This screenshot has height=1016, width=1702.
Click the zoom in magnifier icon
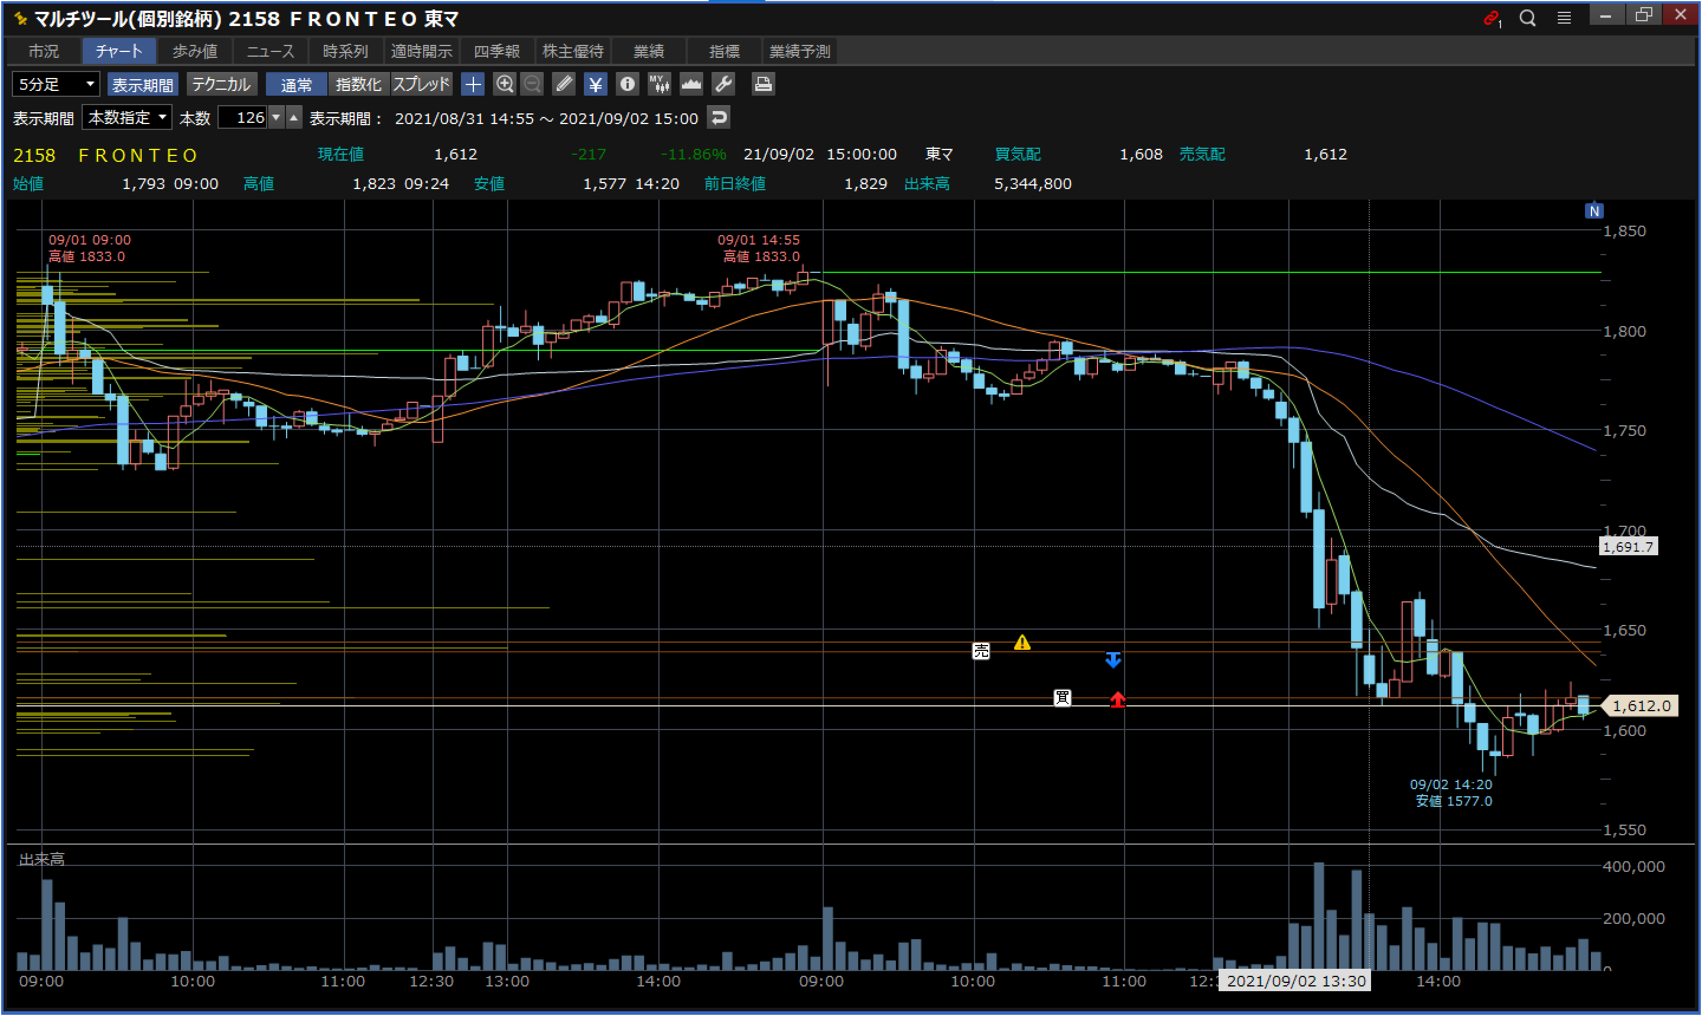[505, 84]
